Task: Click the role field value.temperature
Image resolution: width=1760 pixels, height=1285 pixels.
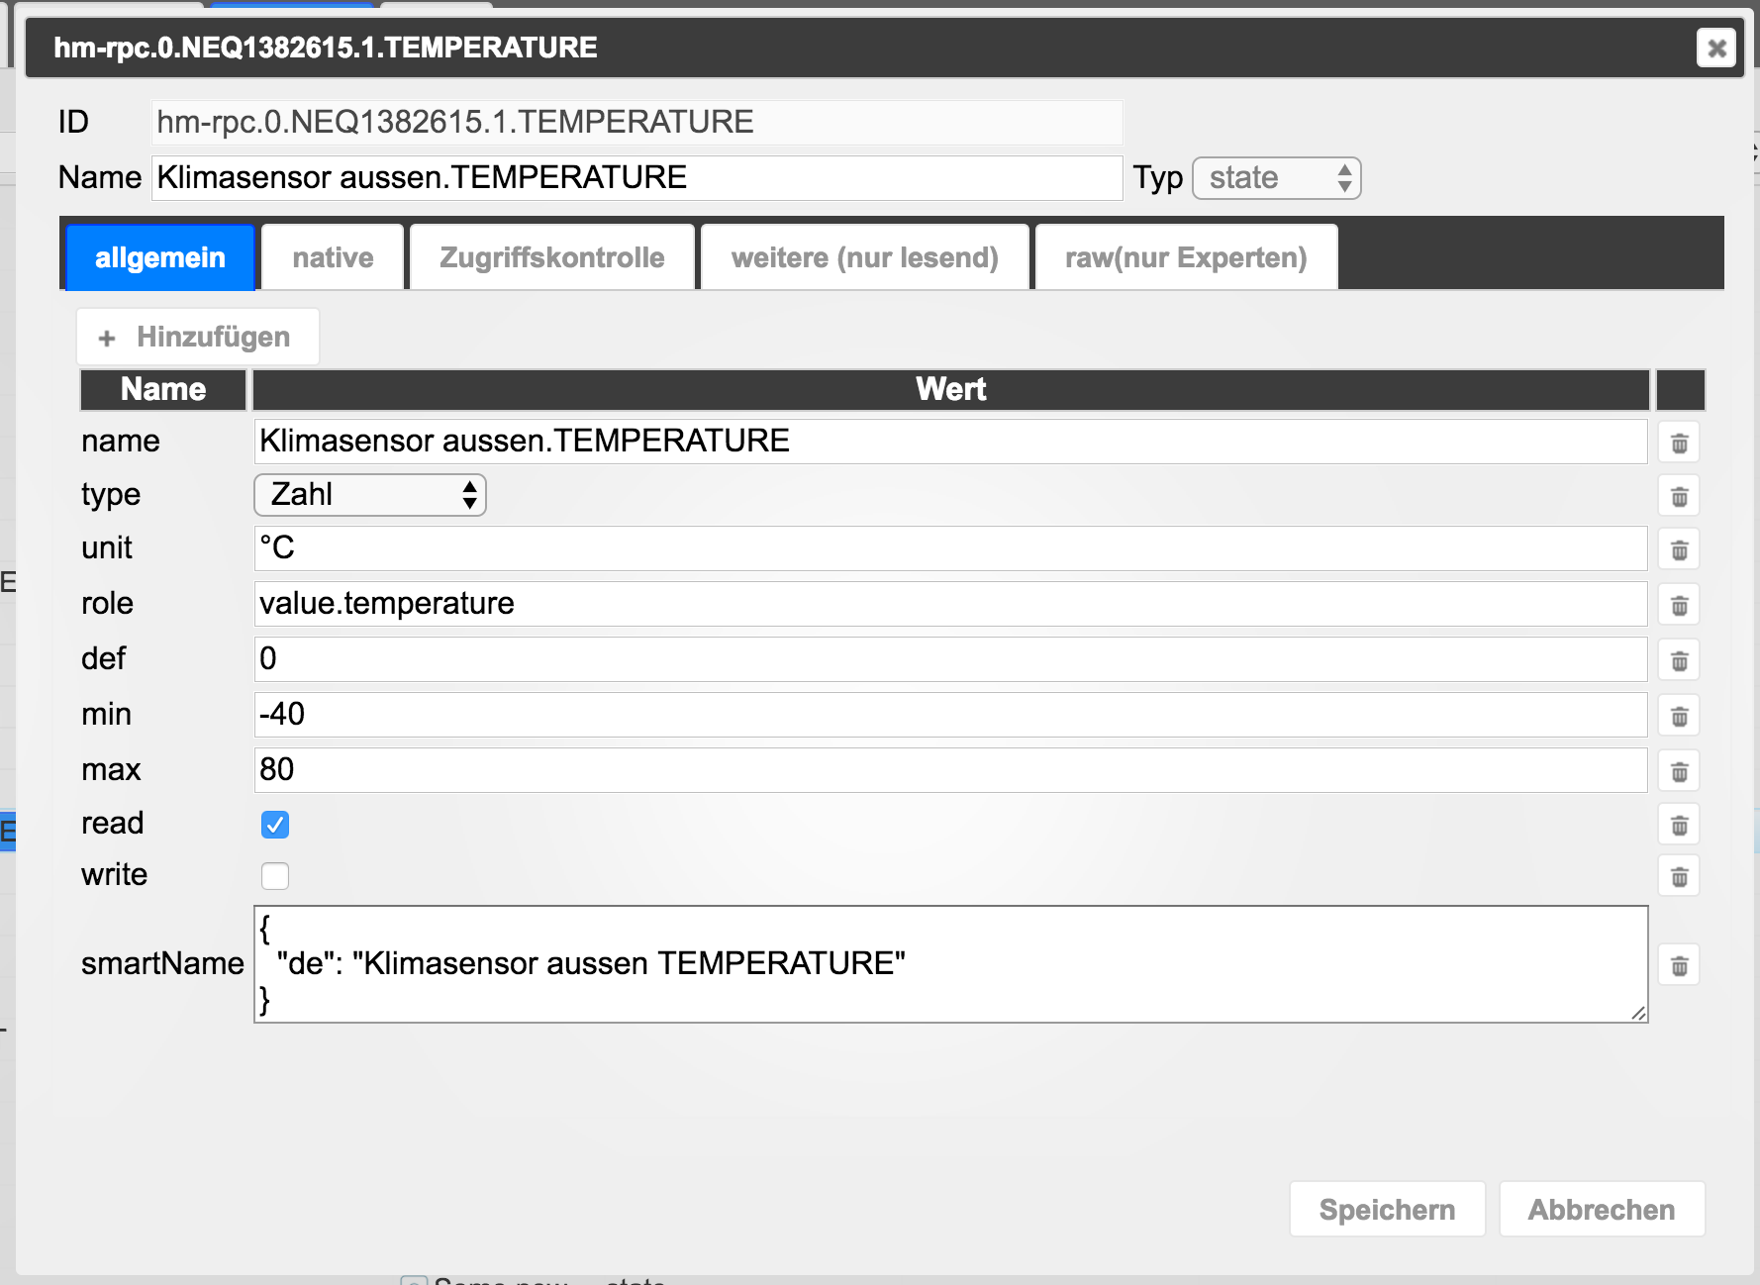Action: 950,603
